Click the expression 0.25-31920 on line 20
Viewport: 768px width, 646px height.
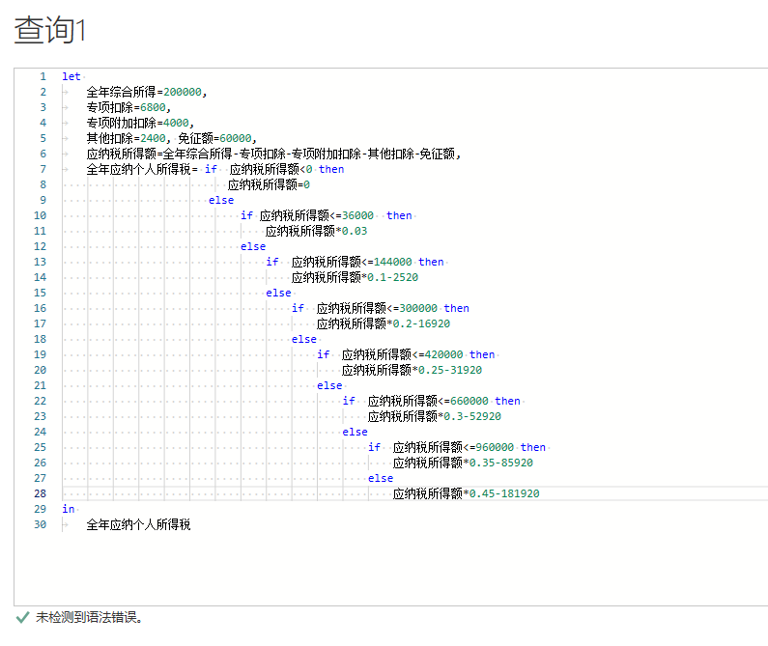click(450, 370)
